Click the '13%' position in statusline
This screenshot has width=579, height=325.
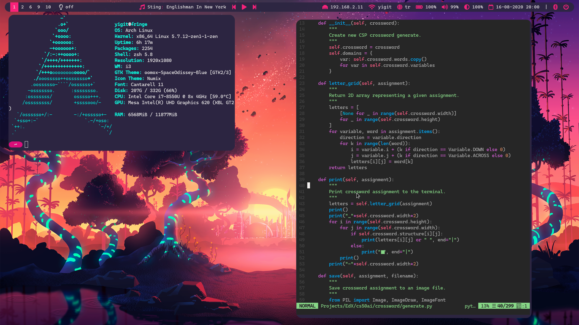tap(485, 306)
